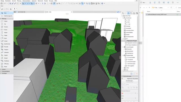Close the 3D / Alle tab

coord(71,12)
